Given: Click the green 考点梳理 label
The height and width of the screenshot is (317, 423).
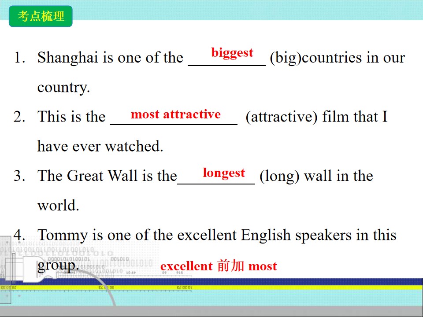Looking at the screenshot, I should [x=41, y=16].
